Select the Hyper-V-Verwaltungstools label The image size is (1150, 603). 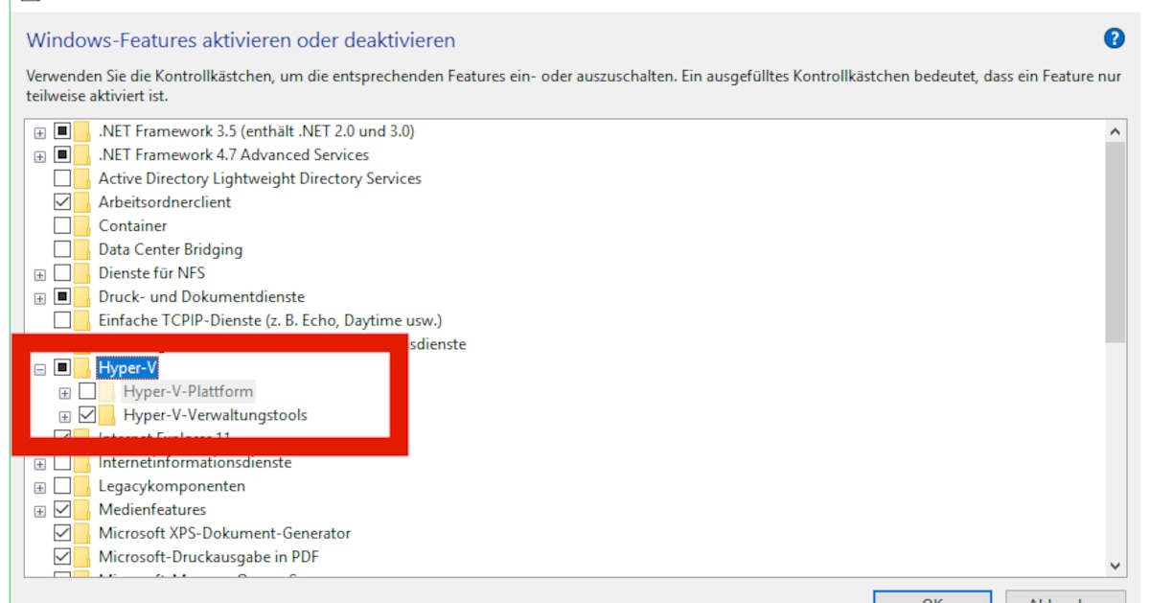[x=216, y=415]
